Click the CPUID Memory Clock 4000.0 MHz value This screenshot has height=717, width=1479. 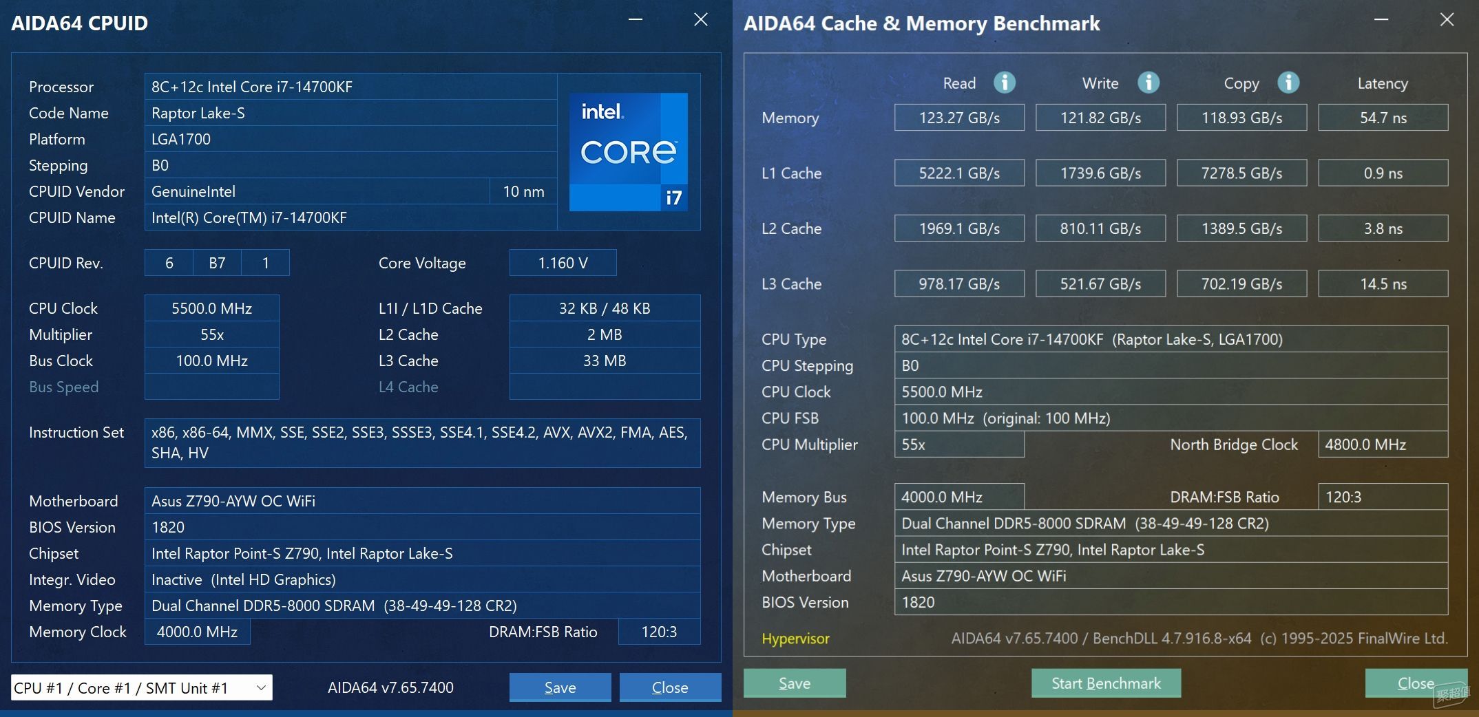(197, 632)
